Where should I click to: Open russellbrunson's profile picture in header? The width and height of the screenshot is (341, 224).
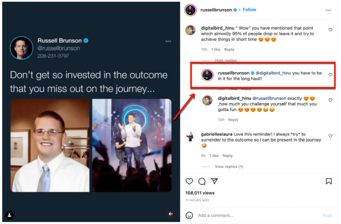[x=190, y=10]
